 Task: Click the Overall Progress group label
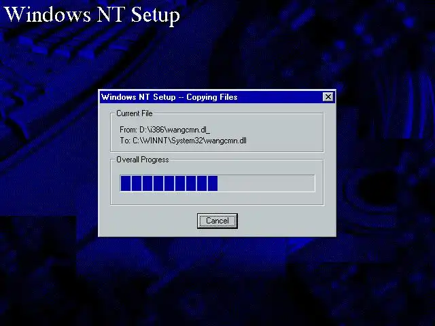[142, 160]
